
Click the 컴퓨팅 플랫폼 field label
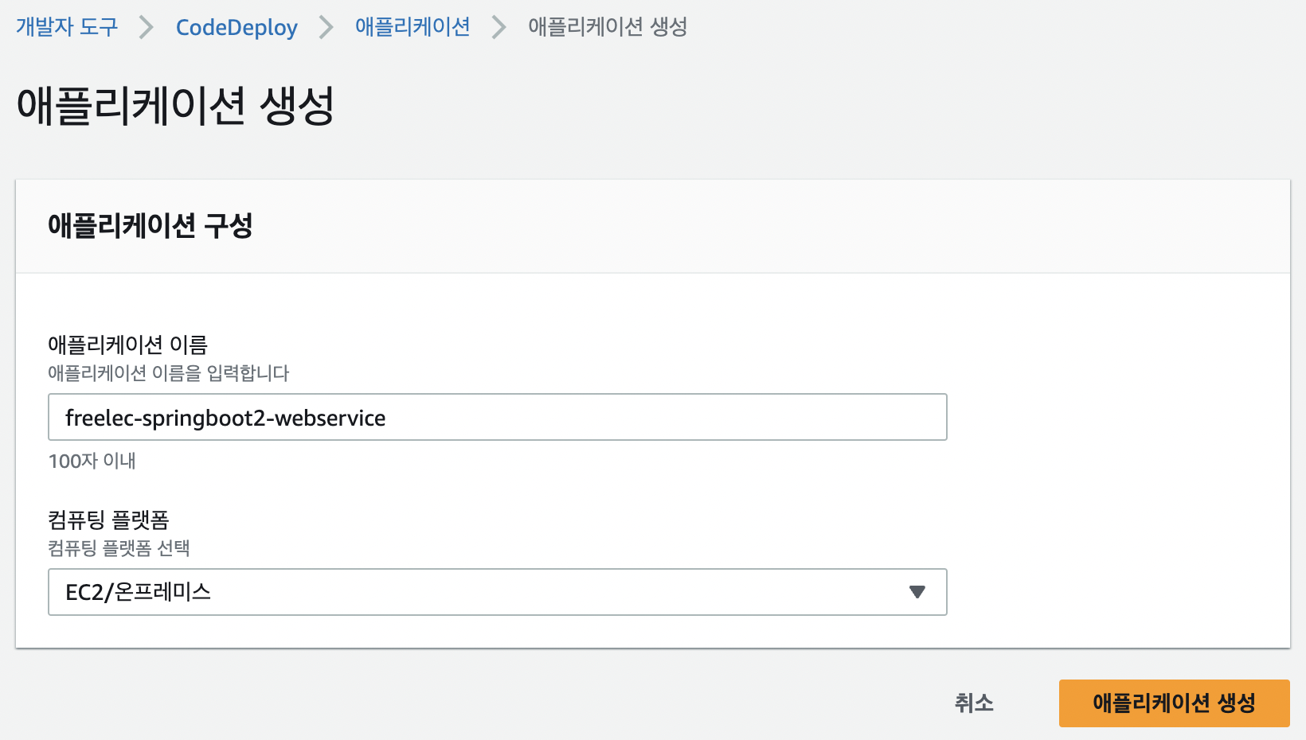[x=108, y=520]
